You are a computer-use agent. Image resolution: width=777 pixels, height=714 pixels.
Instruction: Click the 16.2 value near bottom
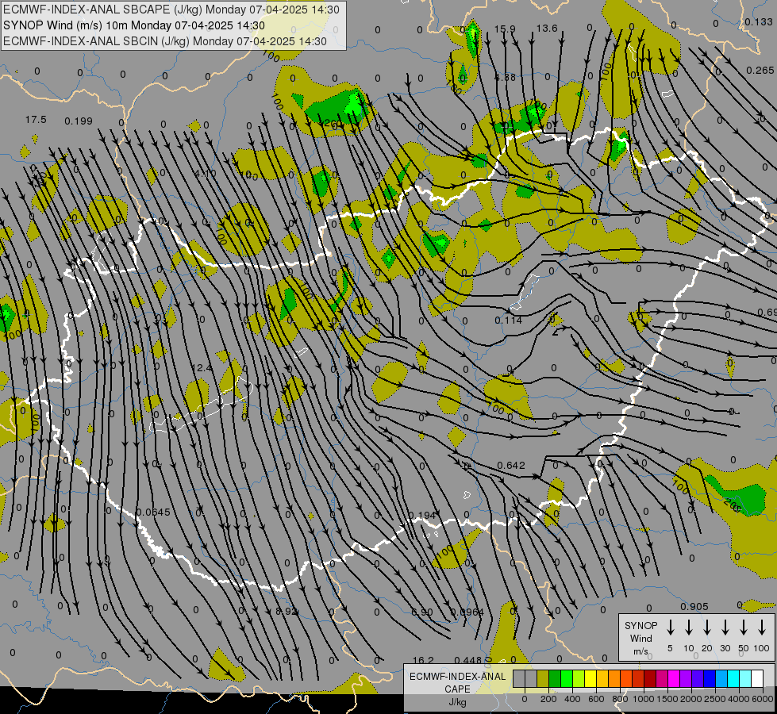[423, 660]
